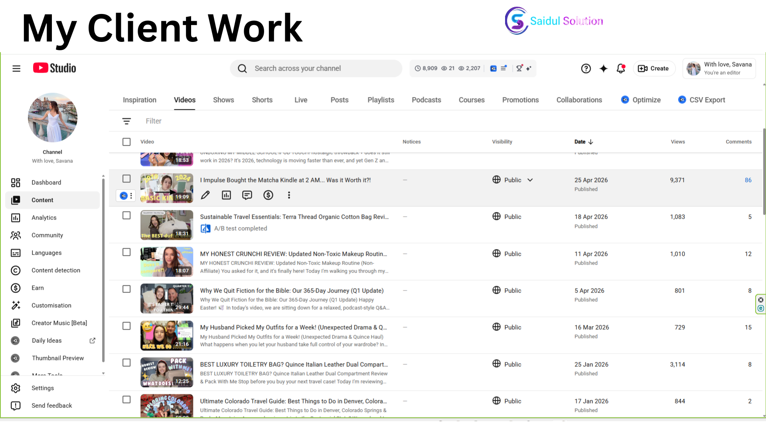This screenshot has width=766, height=431.
Task: Click Send feedback
Action: tap(53, 405)
